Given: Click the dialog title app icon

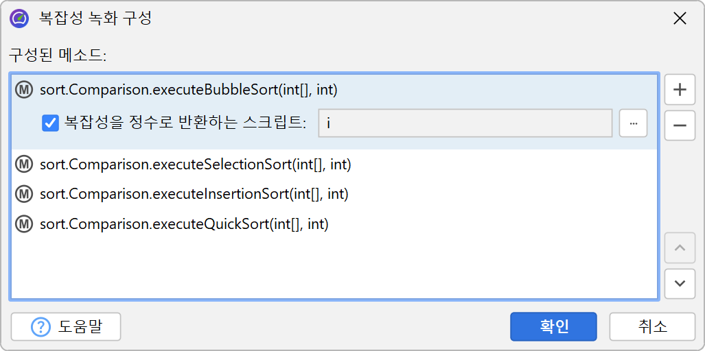Looking at the screenshot, I should point(19,19).
